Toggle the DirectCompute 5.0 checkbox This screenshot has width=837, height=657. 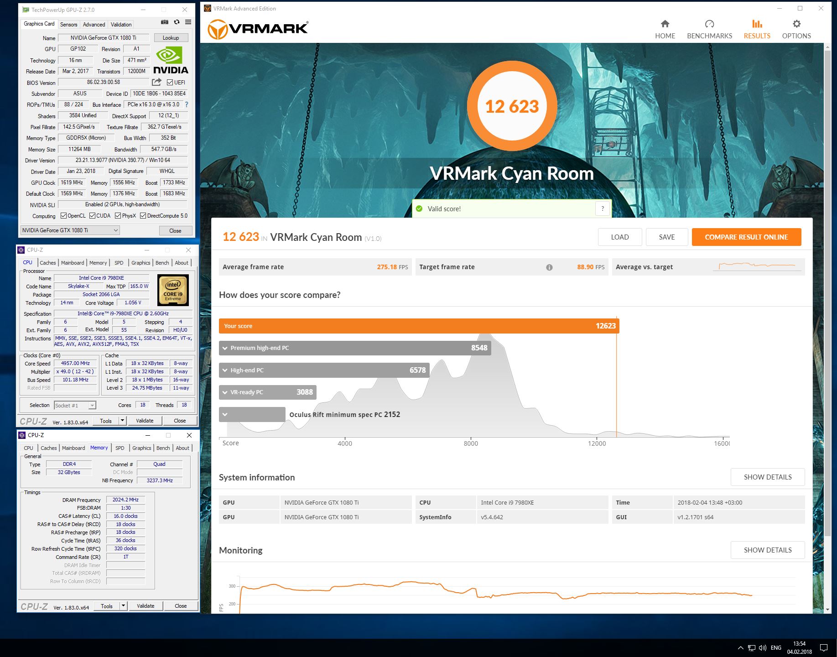[x=143, y=216]
